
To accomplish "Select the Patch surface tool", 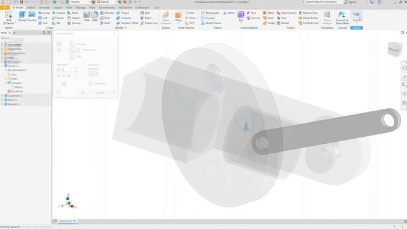I will tap(268, 18).
